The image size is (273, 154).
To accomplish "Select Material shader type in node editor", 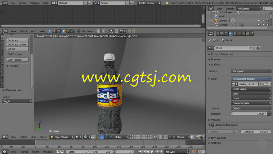I will click(x=50, y=31).
